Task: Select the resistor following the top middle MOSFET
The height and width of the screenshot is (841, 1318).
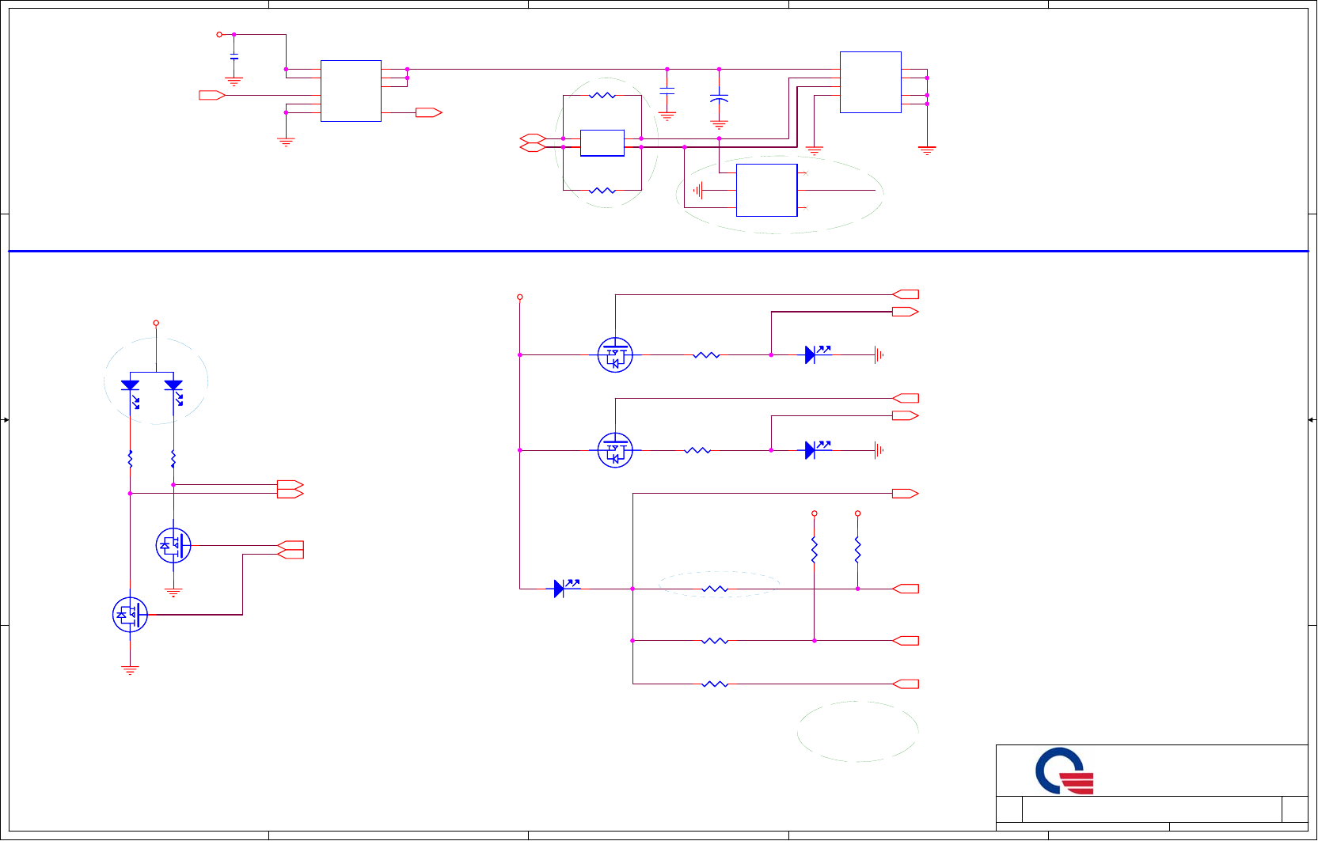Action: [706, 355]
